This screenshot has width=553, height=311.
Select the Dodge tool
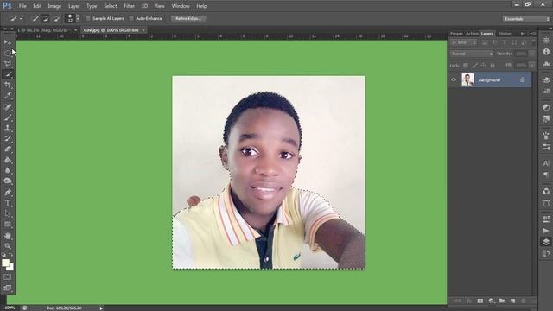tap(8, 181)
